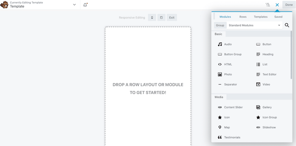Select the Button Group module icon
This screenshot has width=296, height=146.
point(220,54)
